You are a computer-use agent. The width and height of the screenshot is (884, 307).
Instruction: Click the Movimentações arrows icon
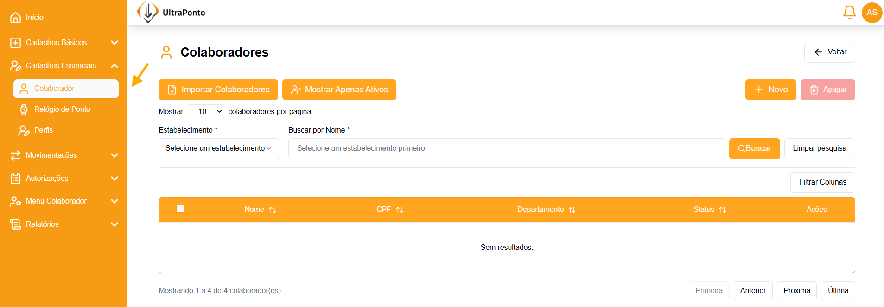[15, 155]
